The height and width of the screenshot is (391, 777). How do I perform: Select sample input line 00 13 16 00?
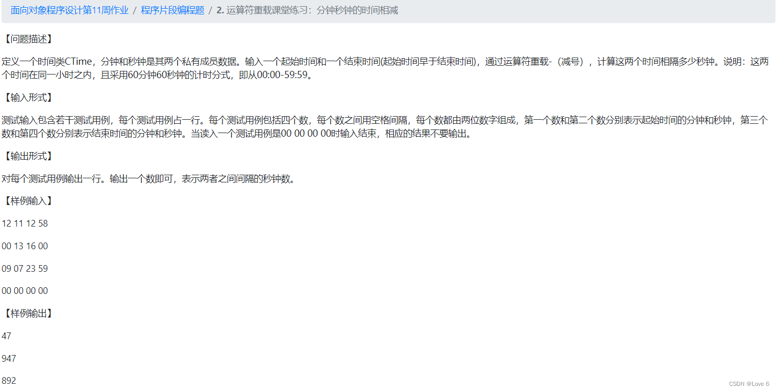tap(24, 246)
